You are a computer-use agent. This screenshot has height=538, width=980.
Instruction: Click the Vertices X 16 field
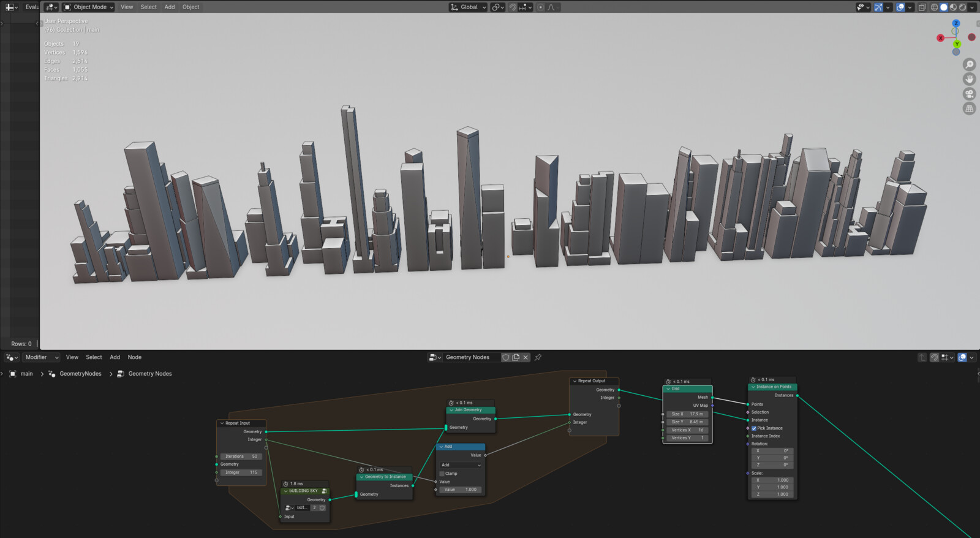tap(687, 430)
